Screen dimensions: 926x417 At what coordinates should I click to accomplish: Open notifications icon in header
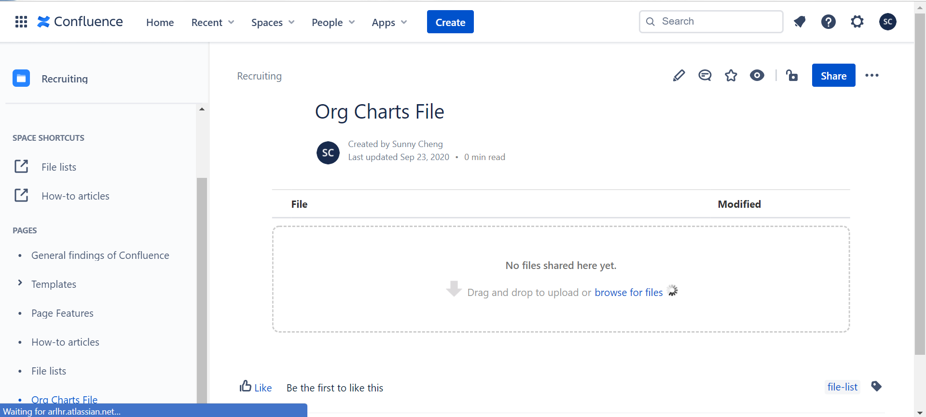point(800,22)
